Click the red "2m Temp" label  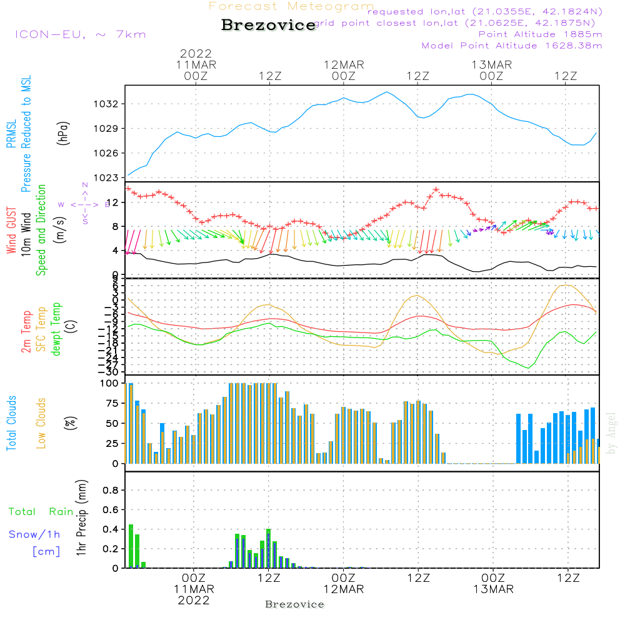click(26, 332)
